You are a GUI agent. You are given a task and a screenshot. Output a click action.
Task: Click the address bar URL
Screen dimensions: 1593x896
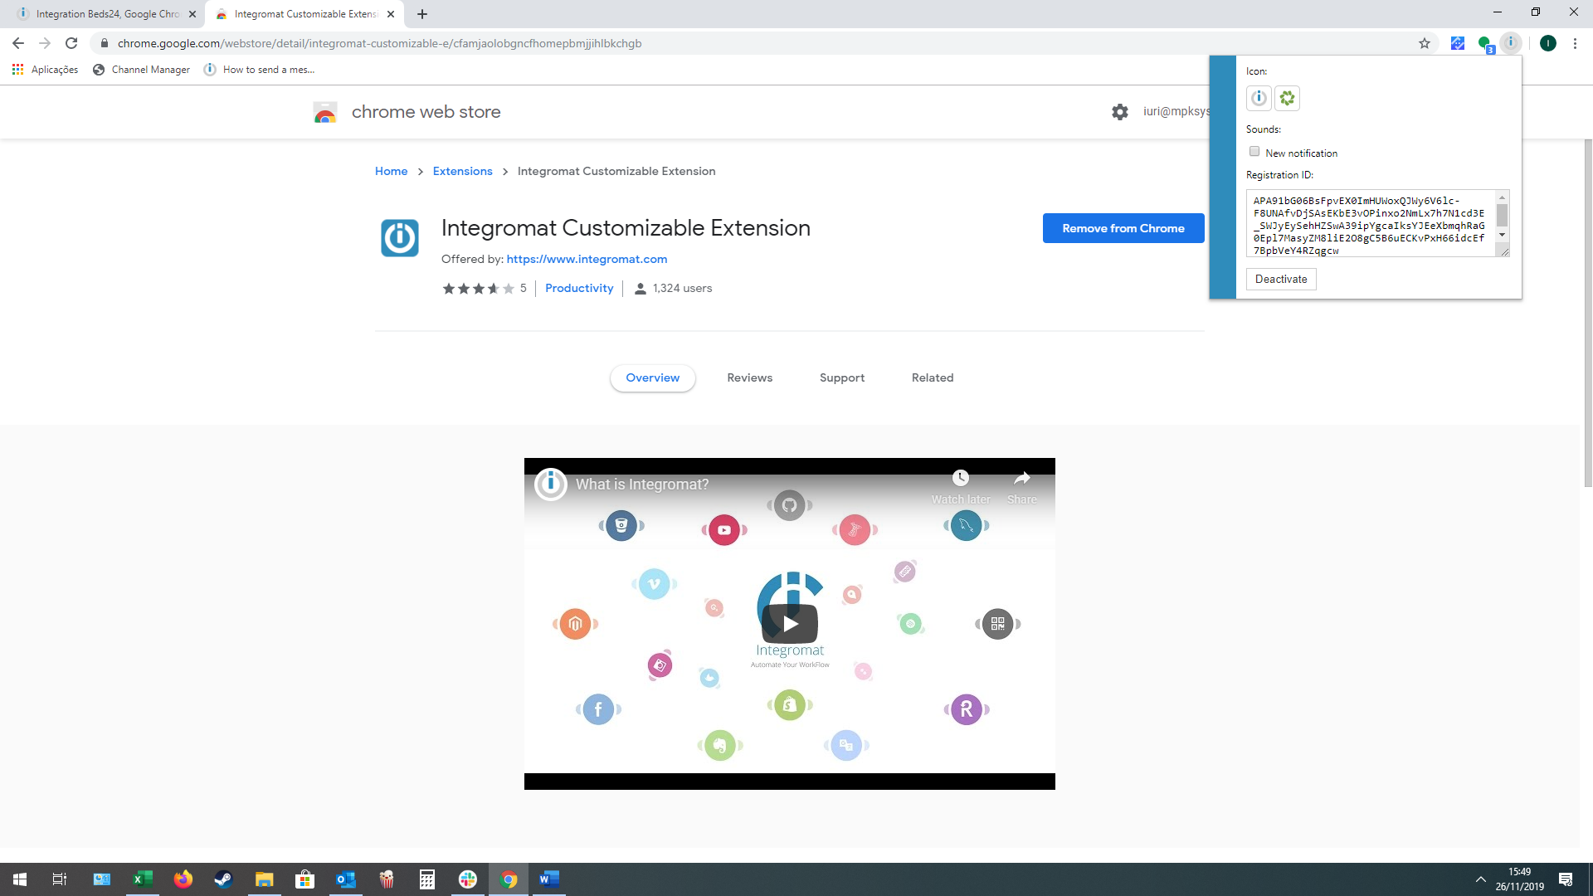[x=379, y=43]
